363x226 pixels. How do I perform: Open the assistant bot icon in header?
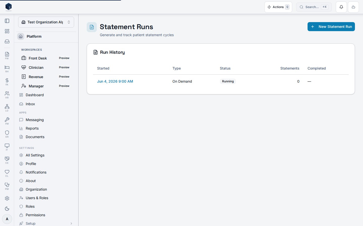tap(353, 7)
